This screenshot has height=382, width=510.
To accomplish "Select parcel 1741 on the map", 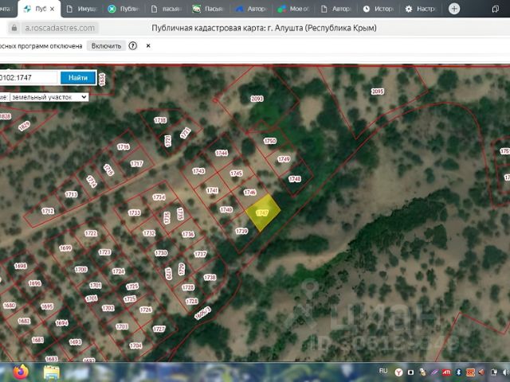I will click(212, 190).
